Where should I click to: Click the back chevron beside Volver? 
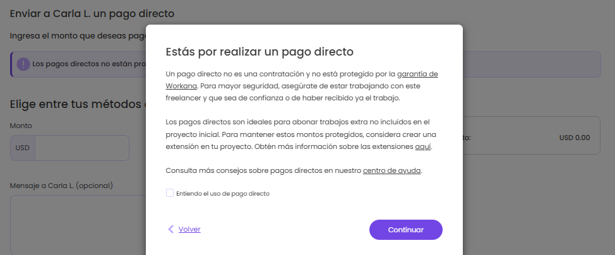tap(170, 229)
